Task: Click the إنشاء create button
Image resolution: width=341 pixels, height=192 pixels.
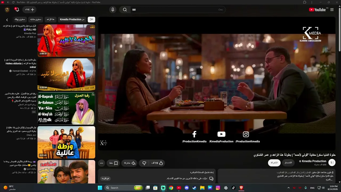Action: pyautogui.click(x=29, y=10)
